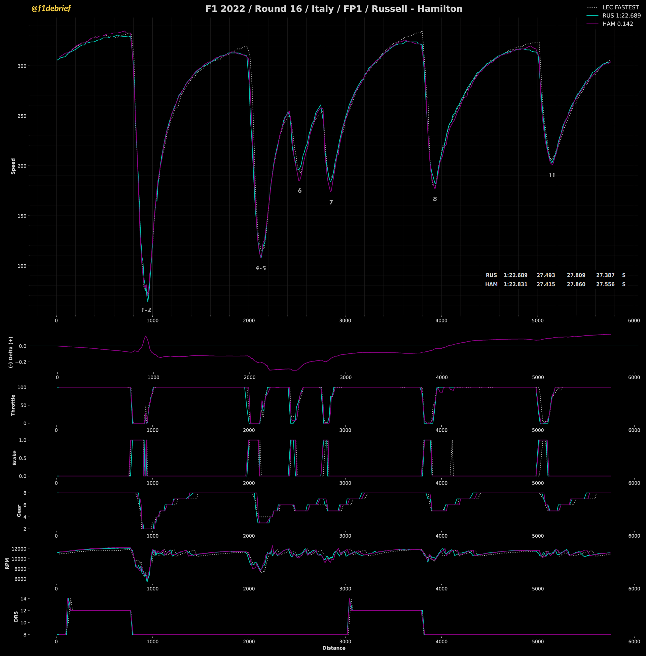Click the turn 8 corner label
The image size is (646, 656).
[435, 199]
